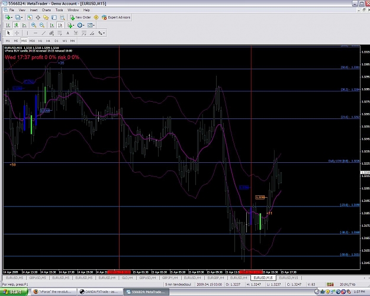The height and width of the screenshot is (296, 370).
Task: Switch to EURGBP,H4 chart tab
Action: (215, 278)
